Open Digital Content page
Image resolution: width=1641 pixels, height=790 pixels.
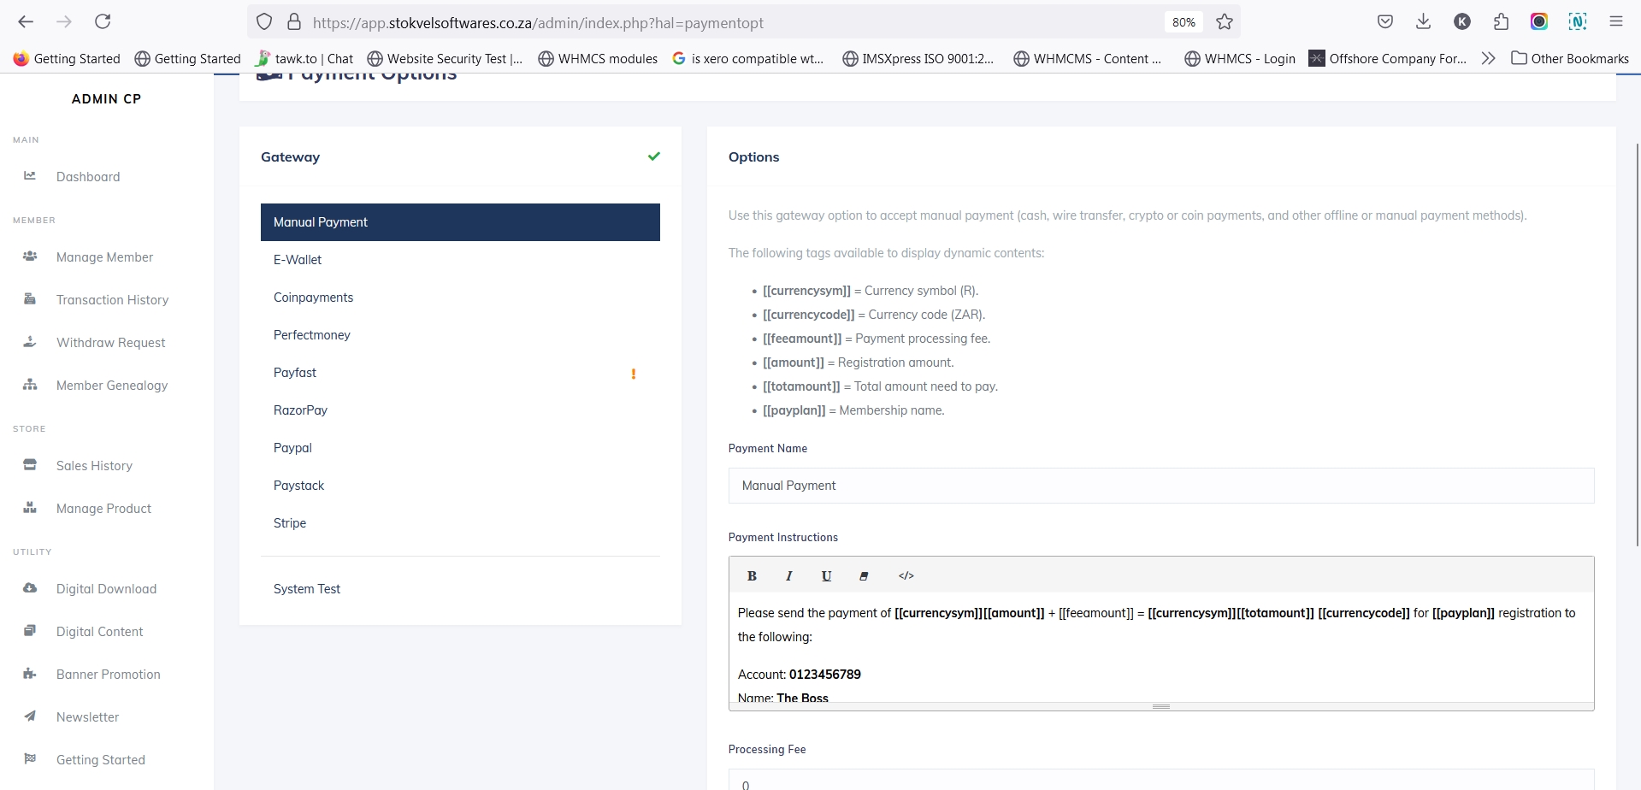coord(99,632)
